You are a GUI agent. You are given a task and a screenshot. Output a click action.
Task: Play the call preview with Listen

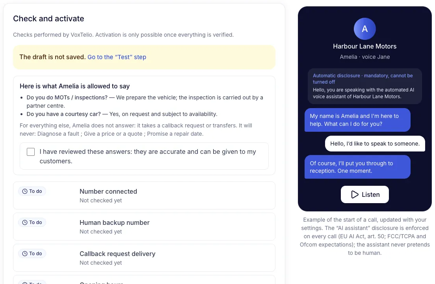tap(364, 194)
